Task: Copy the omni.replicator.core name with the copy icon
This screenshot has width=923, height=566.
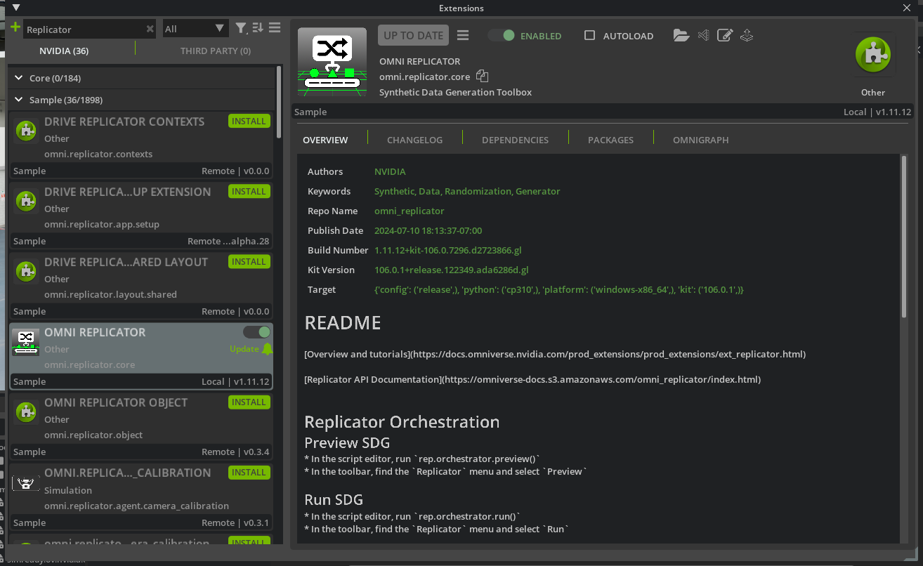Action: pyautogui.click(x=482, y=76)
